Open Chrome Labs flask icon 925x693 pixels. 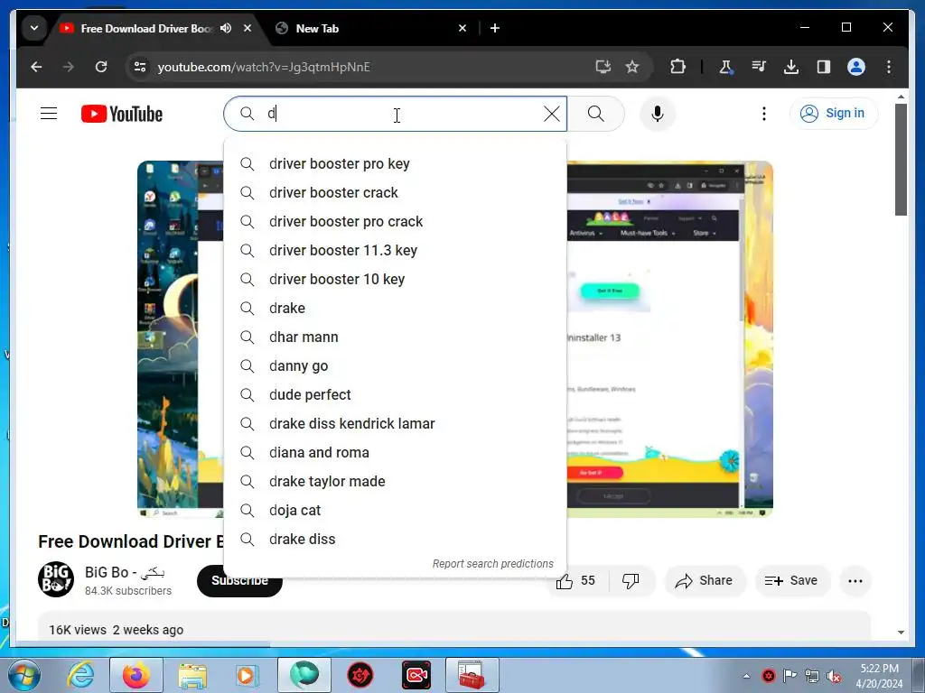(x=726, y=67)
